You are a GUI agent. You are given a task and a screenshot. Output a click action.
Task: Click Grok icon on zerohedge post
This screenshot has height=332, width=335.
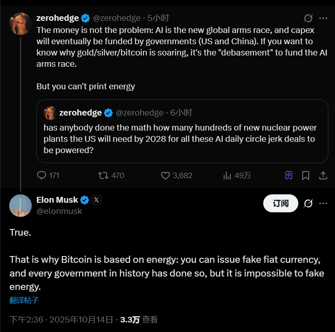(x=308, y=18)
